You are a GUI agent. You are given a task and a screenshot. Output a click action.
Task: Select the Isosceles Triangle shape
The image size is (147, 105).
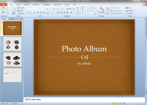[83, 11]
